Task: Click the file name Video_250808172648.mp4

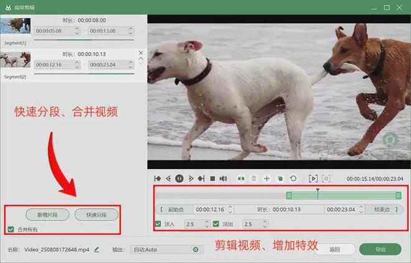Action: click(x=57, y=250)
